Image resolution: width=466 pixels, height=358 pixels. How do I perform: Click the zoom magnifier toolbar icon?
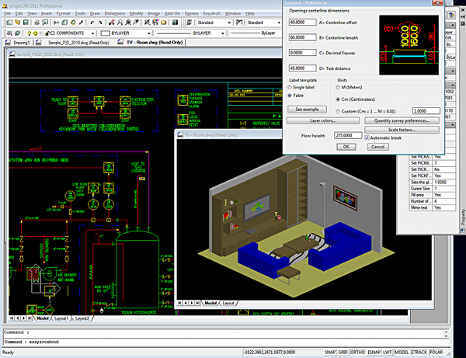120,23
